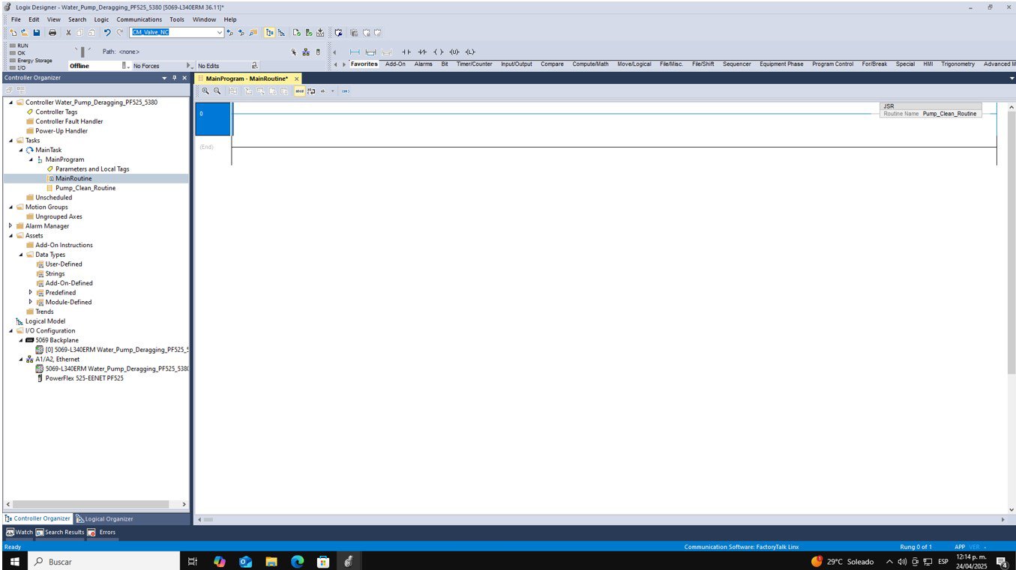Click the Windows search box Buscar
1016x570 pixels.
(103, 561)
